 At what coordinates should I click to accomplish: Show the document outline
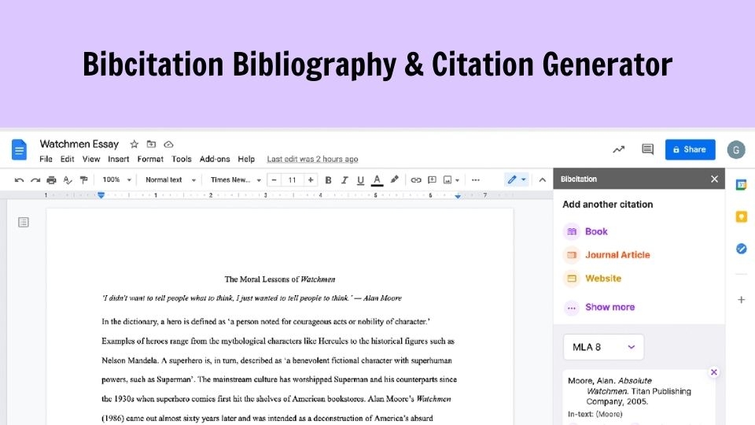point(23,222)
